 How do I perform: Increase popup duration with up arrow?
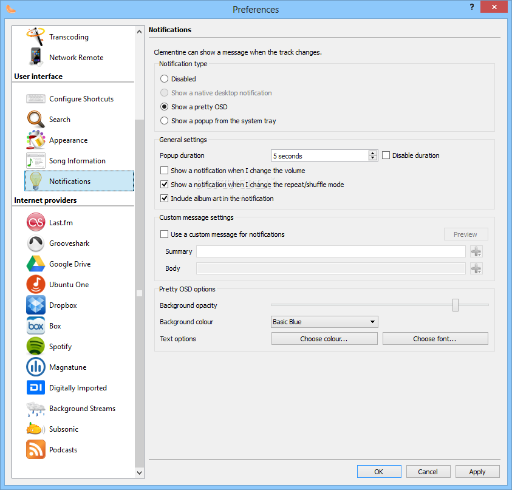click(x=372, y=153)
